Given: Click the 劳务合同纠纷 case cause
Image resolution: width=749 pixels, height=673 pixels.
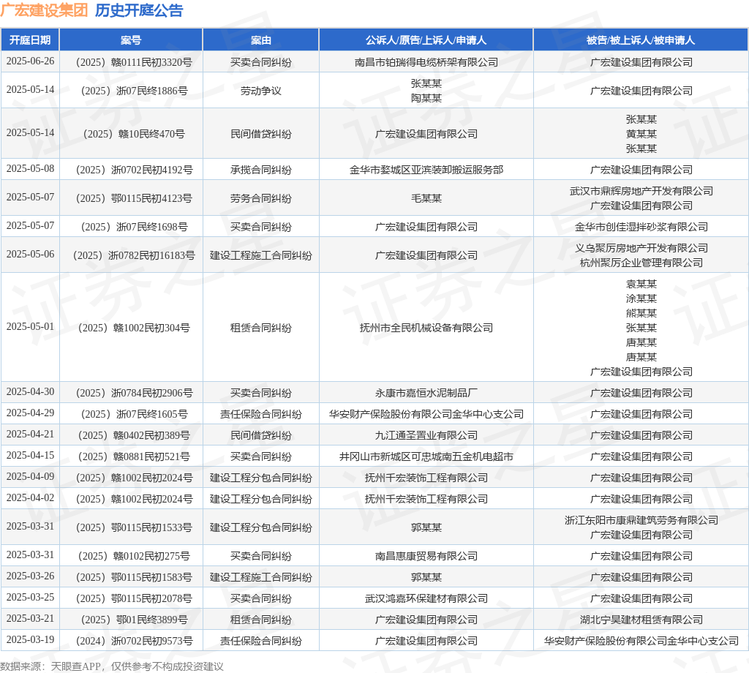Looking at the screenshot, I should 261,198.
